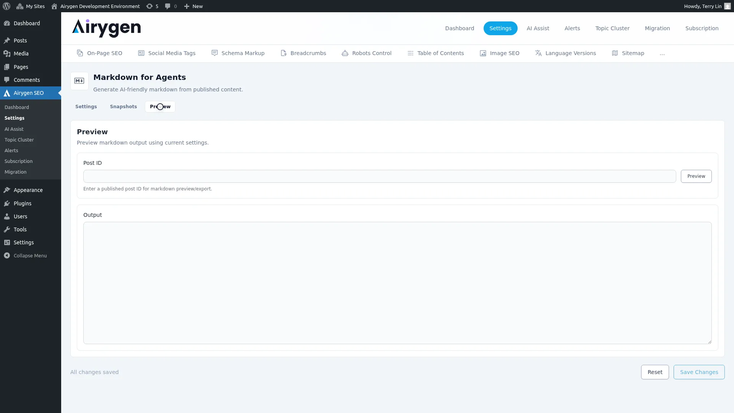The height and width of the screenshot is (413, 734).
Task: Click the user avatar beside Howdy, Terry Lin
Action: point(728,6)
